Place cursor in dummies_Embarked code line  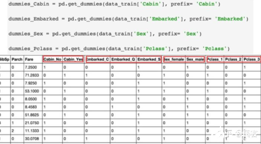128,19
